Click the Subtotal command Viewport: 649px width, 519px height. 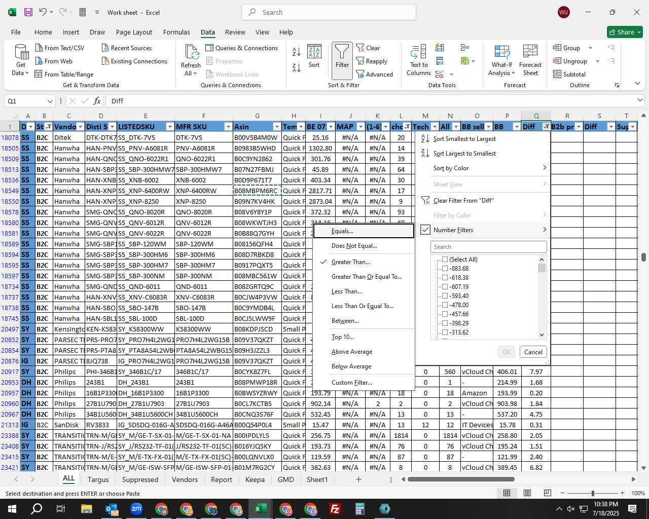coord(569,74)
